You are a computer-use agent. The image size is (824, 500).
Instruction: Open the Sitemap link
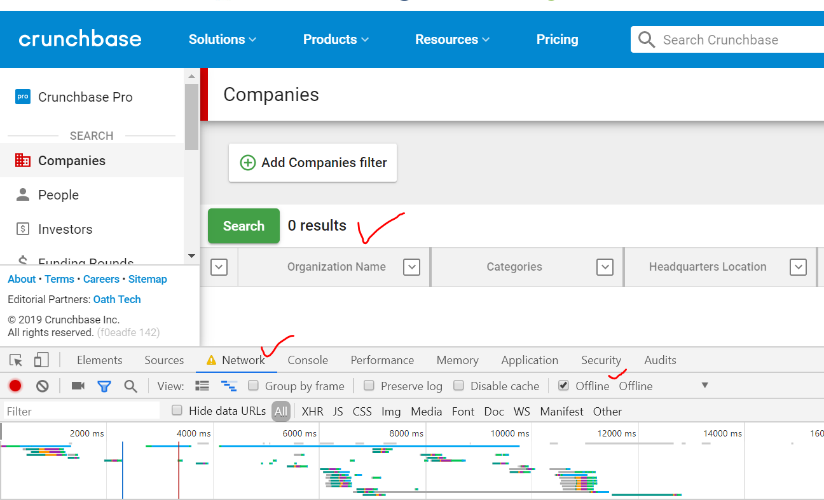tap(148, 279)
